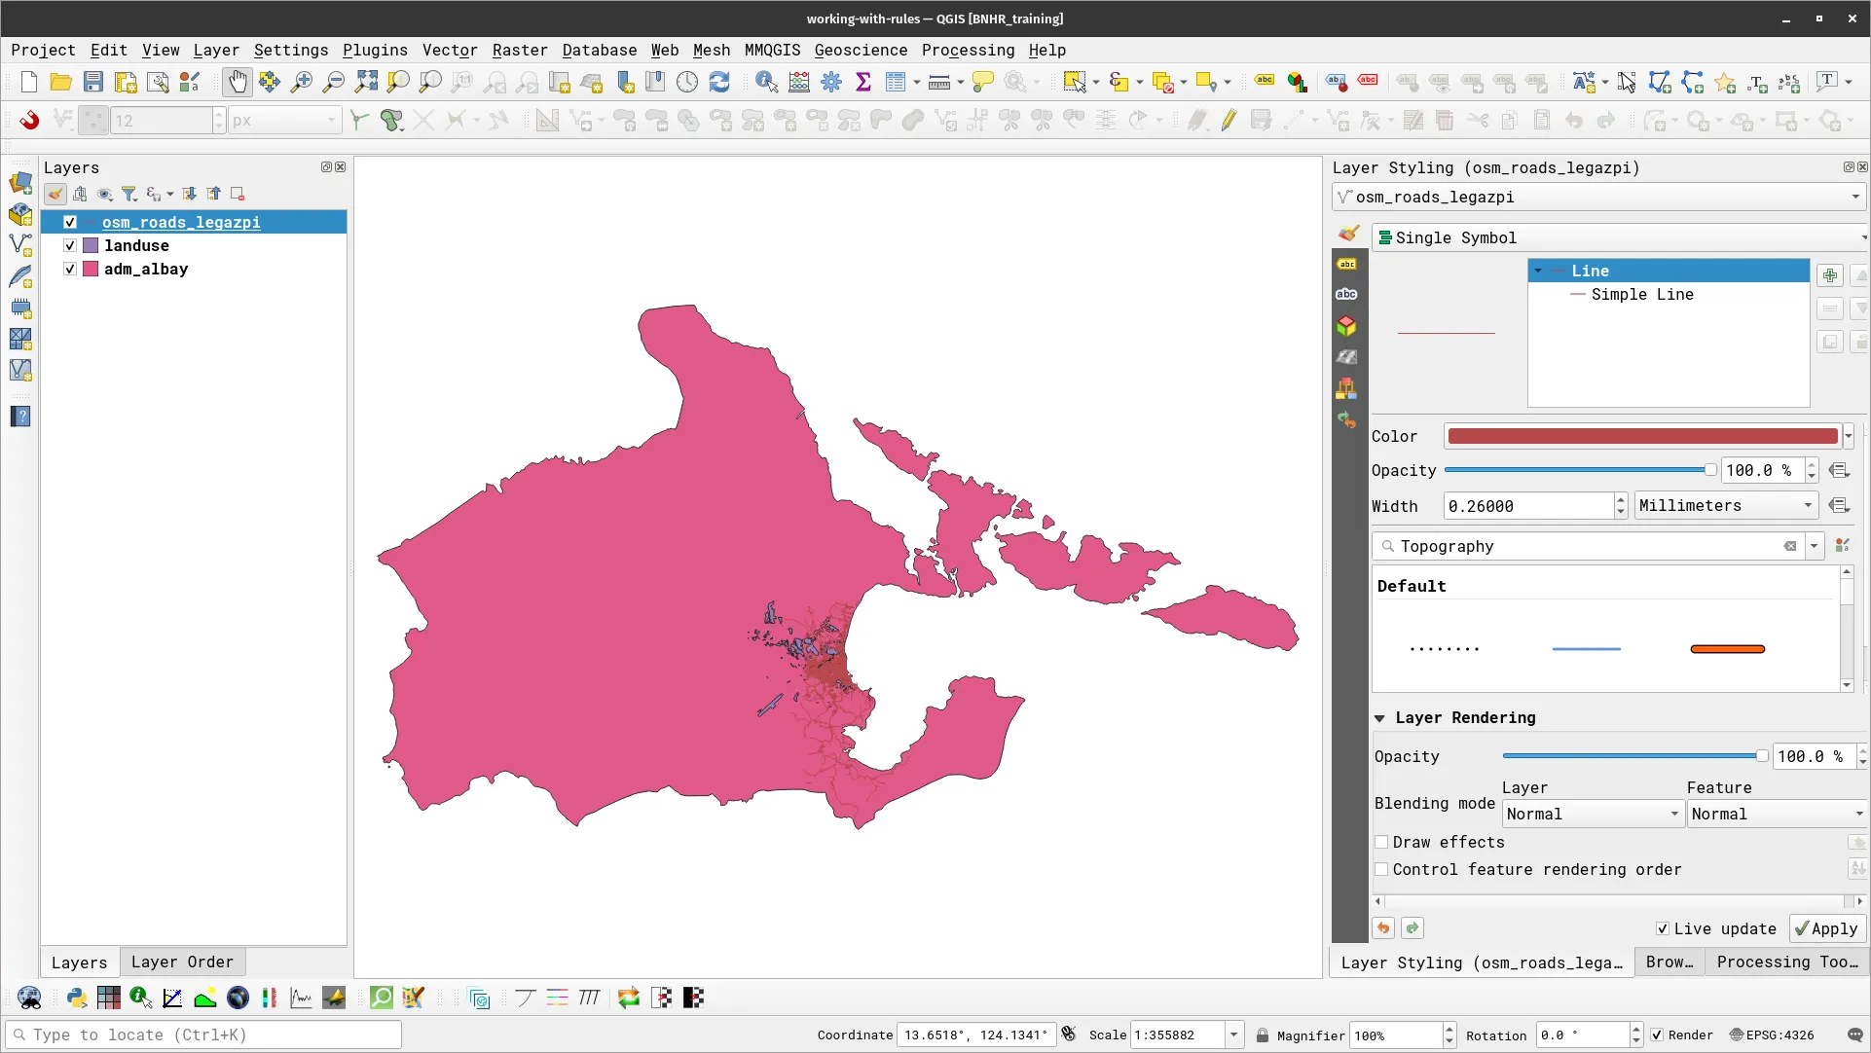Open the Python console

click(x=76, y=998)
